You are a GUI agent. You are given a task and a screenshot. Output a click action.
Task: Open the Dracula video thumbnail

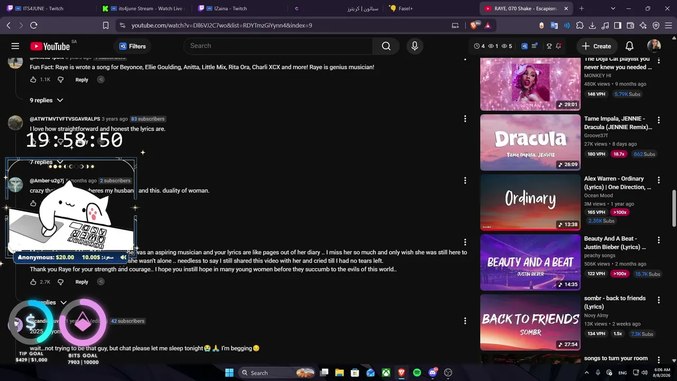pos(530,143)
